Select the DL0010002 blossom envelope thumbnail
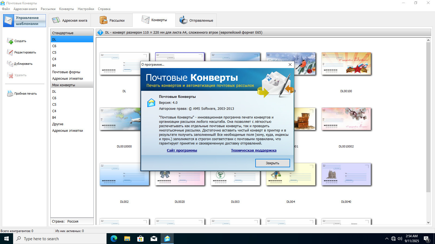435x244 pixels. click(x=346, y=119)
